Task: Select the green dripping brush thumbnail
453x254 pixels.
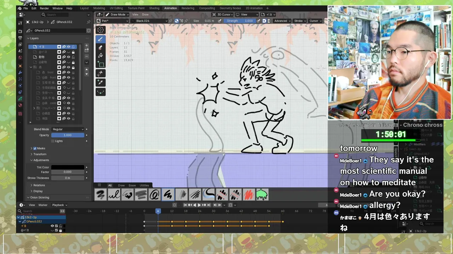Action: point(262,195)
